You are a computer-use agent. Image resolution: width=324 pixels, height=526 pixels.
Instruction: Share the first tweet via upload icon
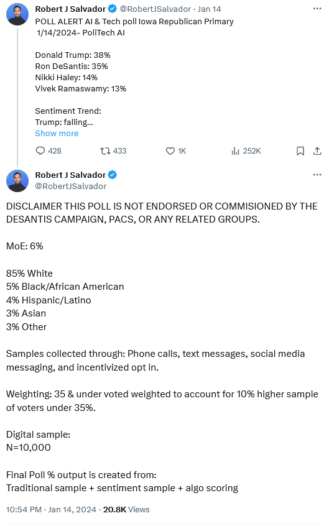317,151
